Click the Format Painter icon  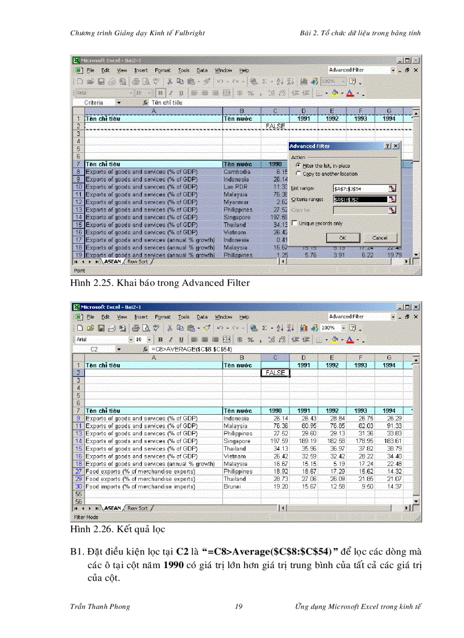pyautogui.click(x=206, y=81)
